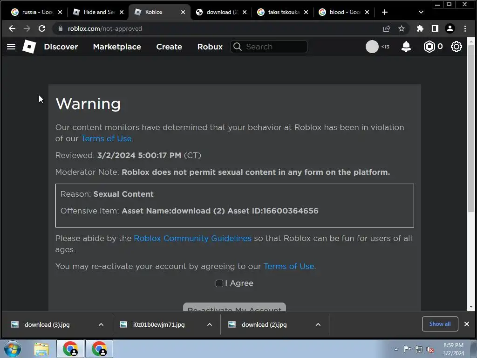The width and height of the screenshot is (477, 358).
Task: Open the Windows Start button
Action: (12, 349)
